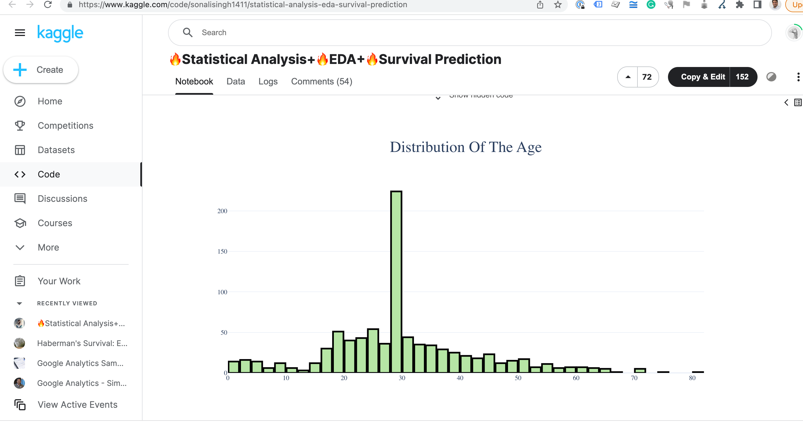Open View Active Events icon
The image size is (803, 423).
click(x=19, y=405)
